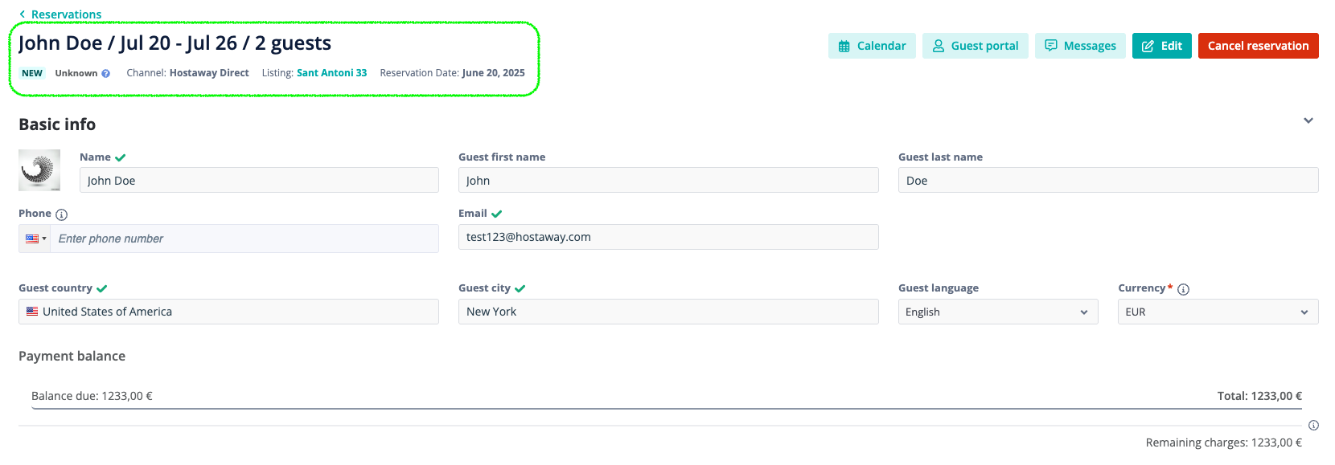The image size is (1335, 465).
Task: Click the Phone field info icon
Action: click(62, 214)
